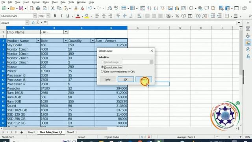Select column E header

pos(138,28)
